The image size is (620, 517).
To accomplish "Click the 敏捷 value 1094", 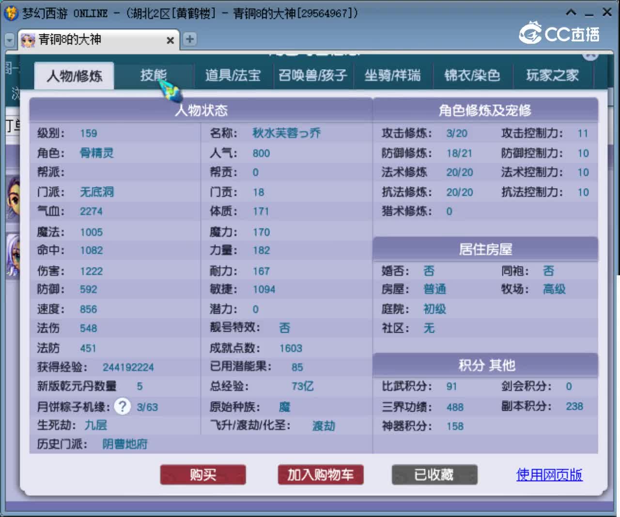I will pyautogui.click(x=264, y=290).
